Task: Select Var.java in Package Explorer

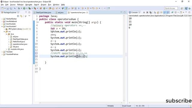Action: tap(16, 47)
